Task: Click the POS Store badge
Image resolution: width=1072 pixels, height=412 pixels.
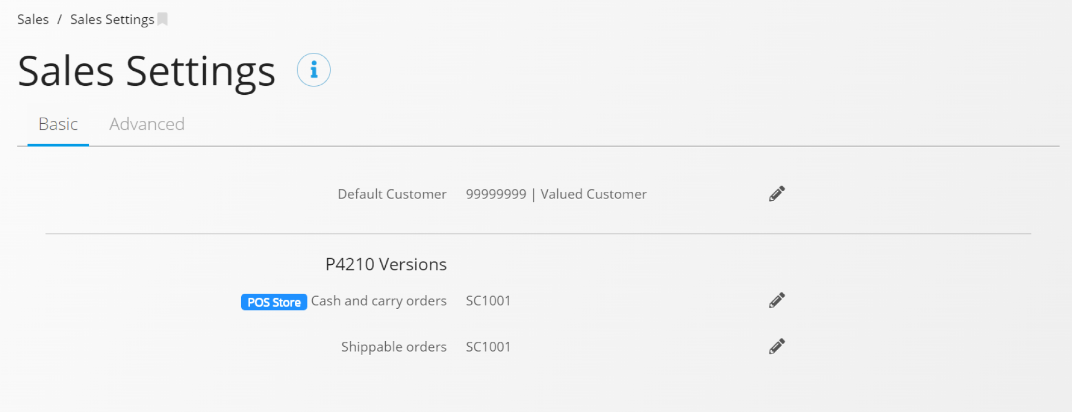Action: coord(274,302)
